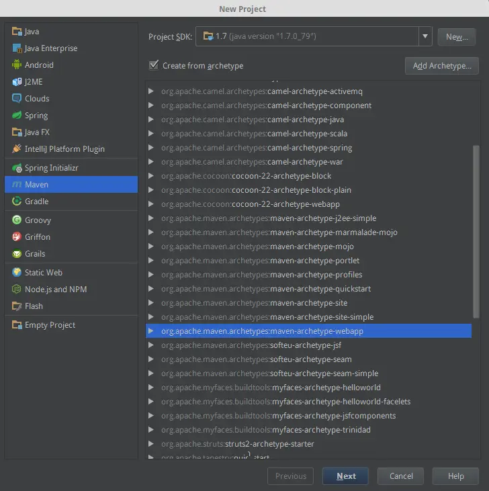Click the Java folder icon
The image size is (489, 491).
click(17, 32)
